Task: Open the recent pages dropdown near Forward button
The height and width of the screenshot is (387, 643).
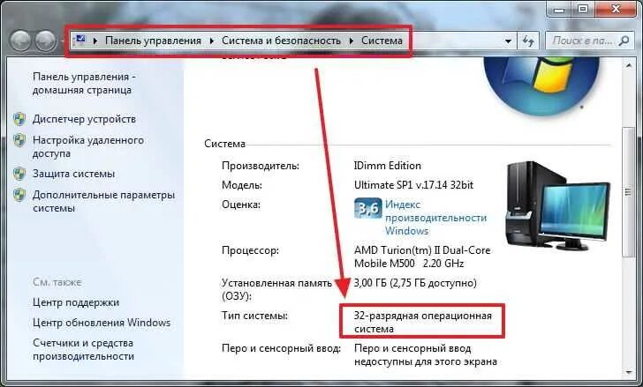Action: click(63, 41)
